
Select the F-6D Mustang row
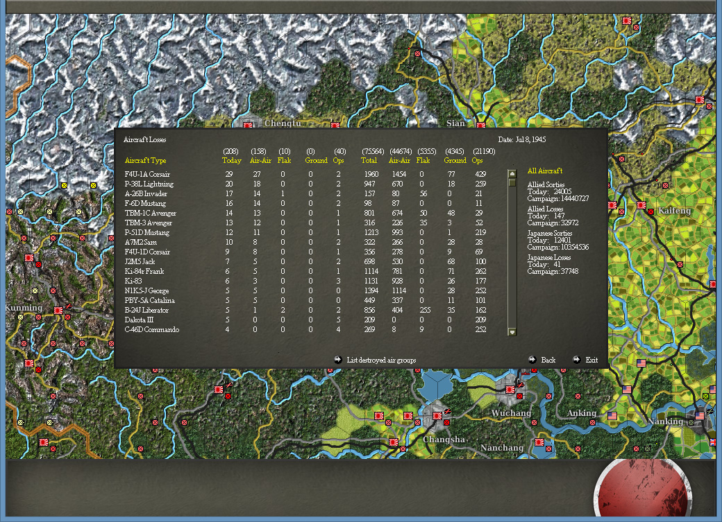(x=305, y=203)
